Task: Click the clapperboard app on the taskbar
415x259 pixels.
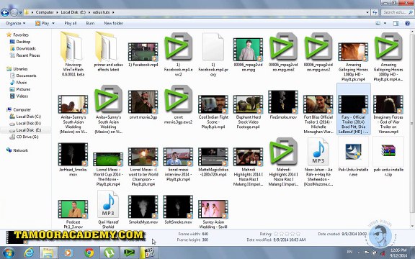Action: click(150, 253)
